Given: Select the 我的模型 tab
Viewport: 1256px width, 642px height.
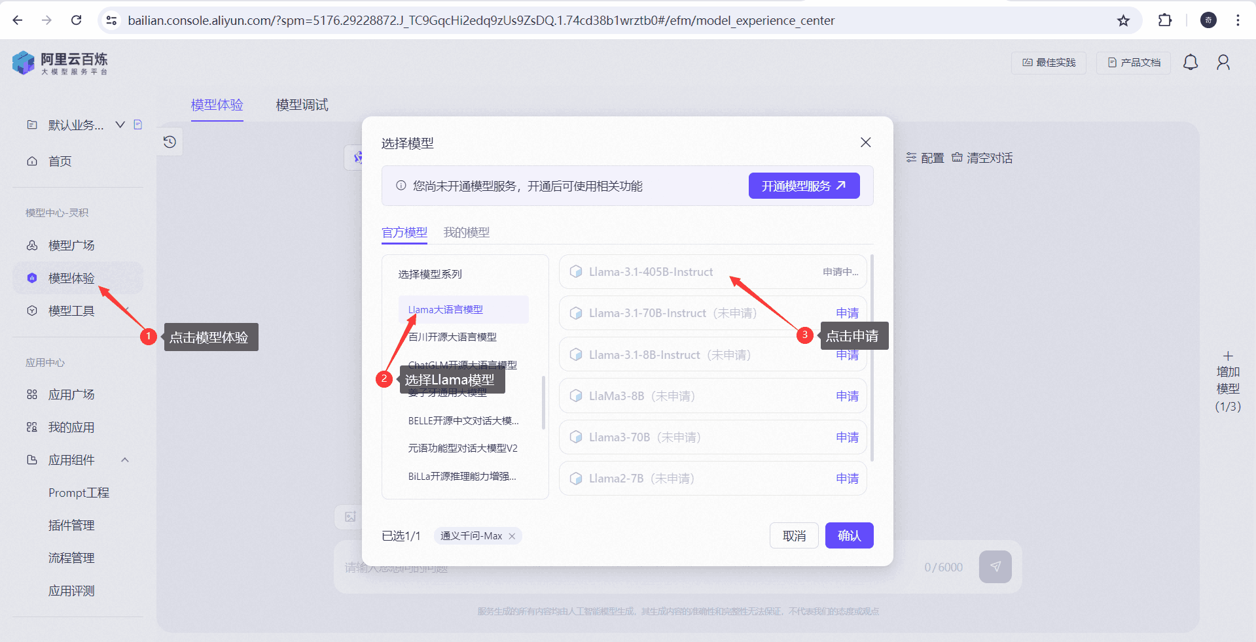Looking at the screenshot, I should click(466, 232).
